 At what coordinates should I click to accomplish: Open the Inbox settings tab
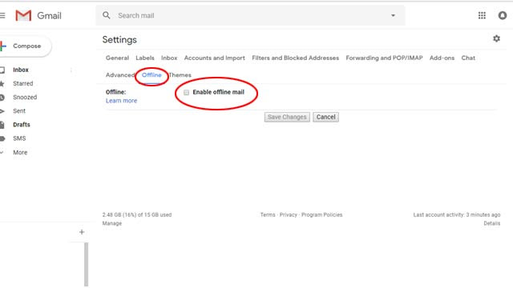[x=169, y=58]
